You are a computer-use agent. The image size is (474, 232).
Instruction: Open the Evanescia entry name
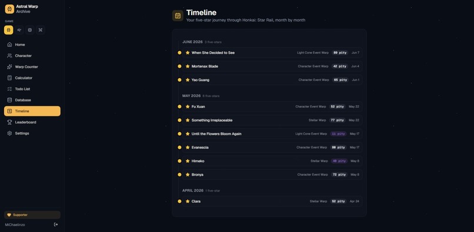(x=200, y=147)
